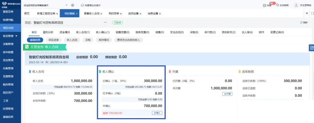Click the 库存情况 pill button

(104, 40)
